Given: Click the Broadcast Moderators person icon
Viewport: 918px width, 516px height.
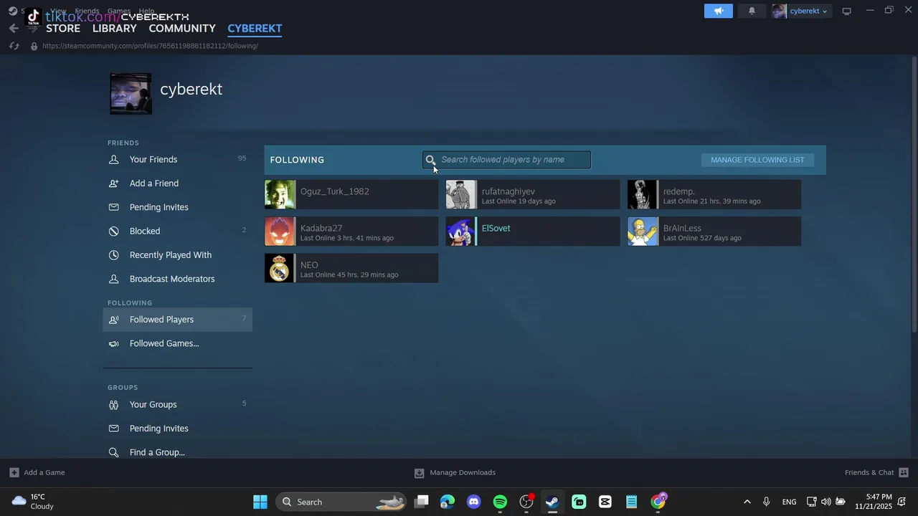Looking at the screenshot, I should tap(113, 279).
